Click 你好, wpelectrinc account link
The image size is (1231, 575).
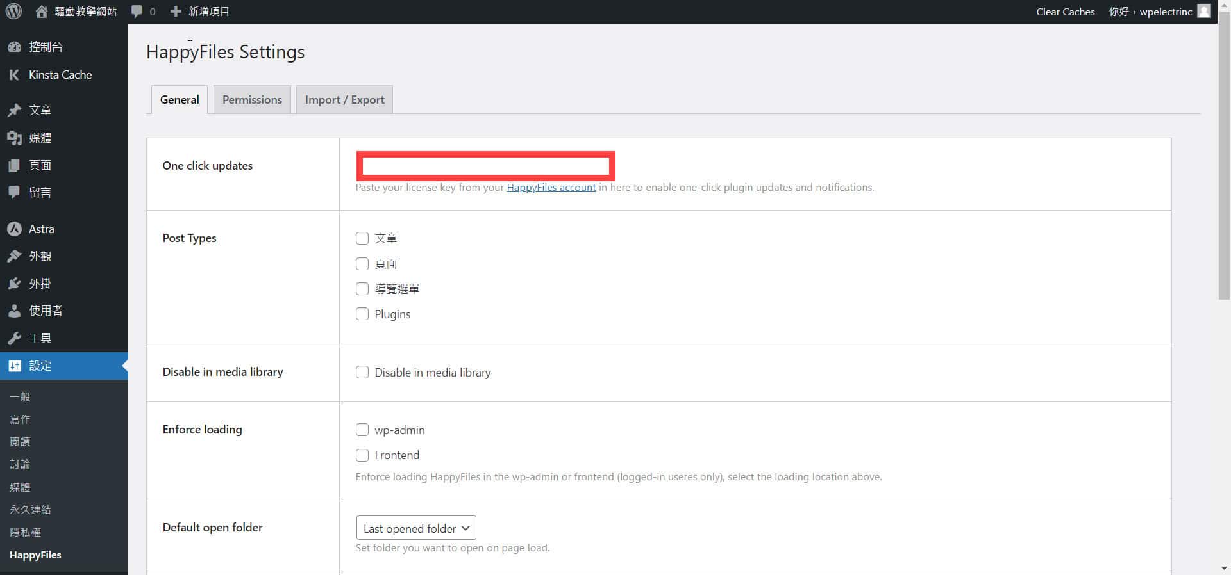tap(1150, 12)
